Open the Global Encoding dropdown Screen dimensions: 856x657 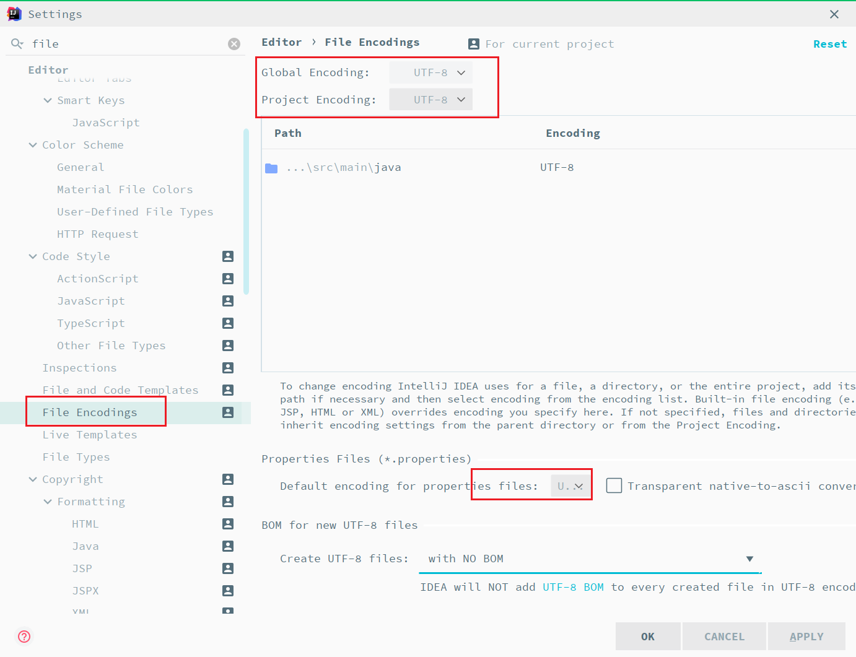pyautogui.click(x=430, y=72)
